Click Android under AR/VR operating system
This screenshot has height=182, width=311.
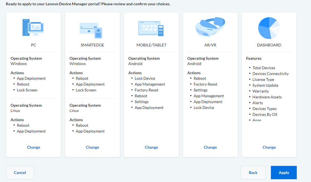pos(194,64)
